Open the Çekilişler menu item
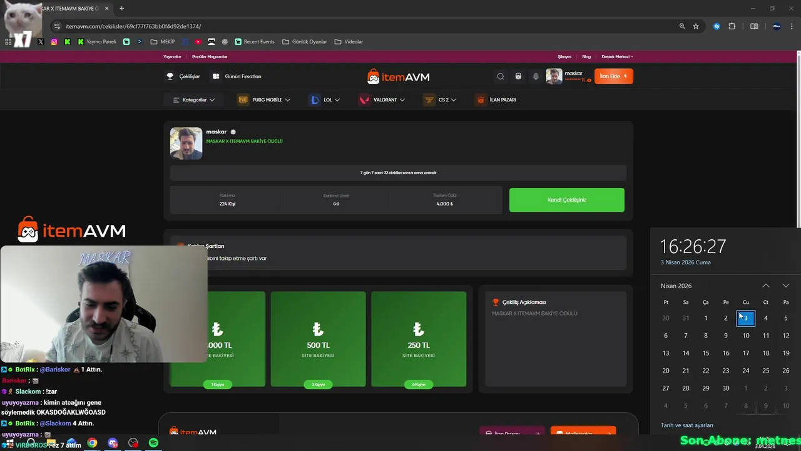This screenshot has width=801, height=451. click(183, 76)
